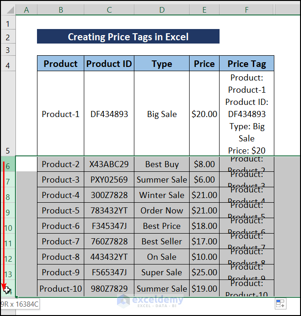
Task: Click the $20.00 price cell
Action: click(x=204, y=114)
